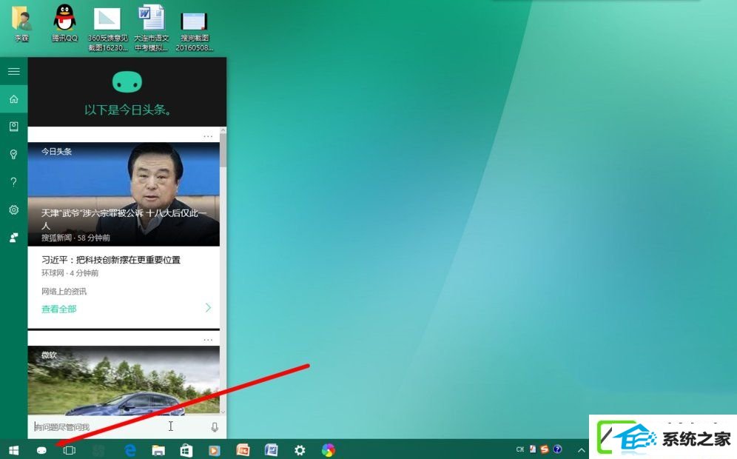Click the blue help tray icon
The height and width of the screenshot is (459, 737).
[x=557, y=449]
